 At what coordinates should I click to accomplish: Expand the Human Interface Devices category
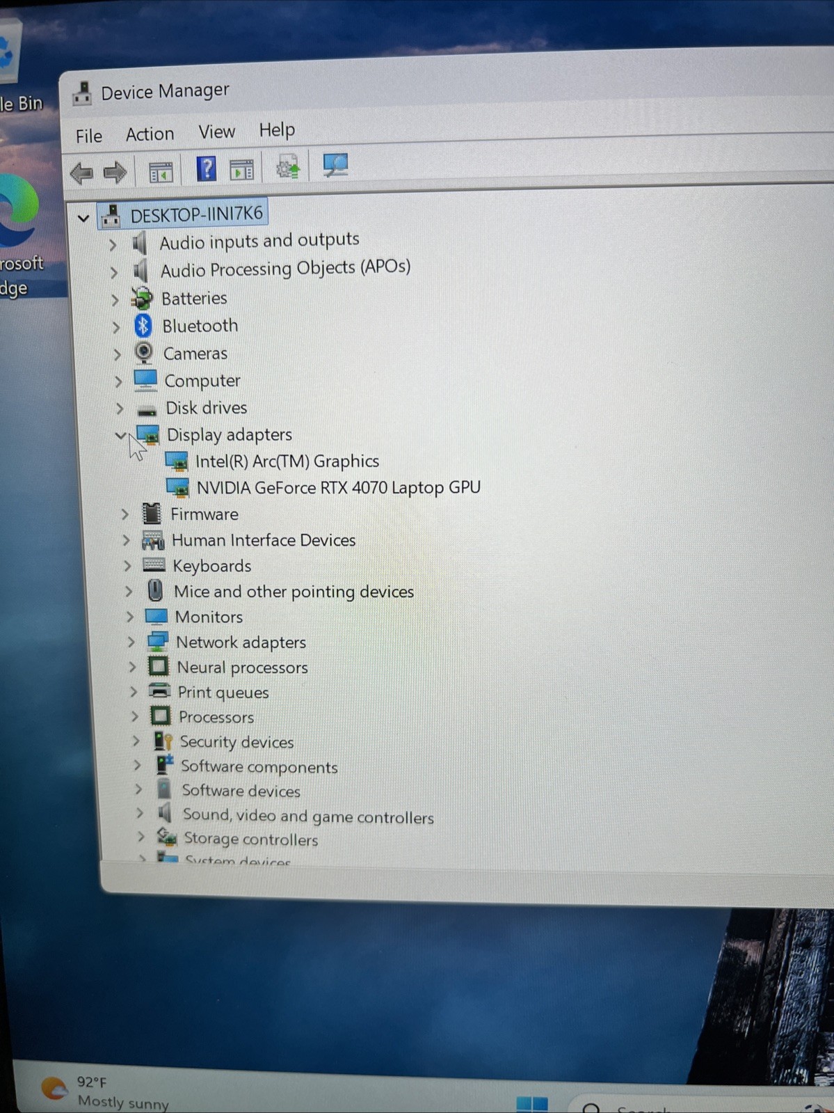[126, 540]
